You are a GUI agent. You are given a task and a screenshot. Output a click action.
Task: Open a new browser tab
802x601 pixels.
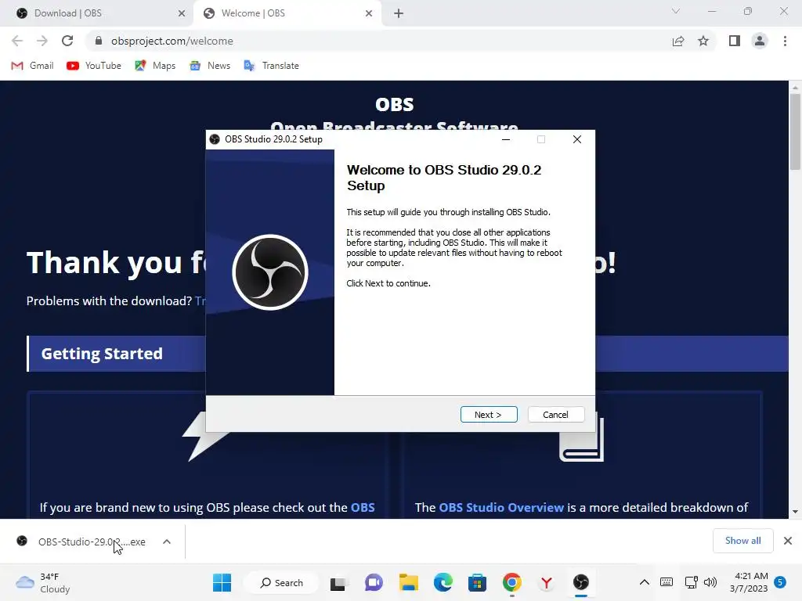399,13
